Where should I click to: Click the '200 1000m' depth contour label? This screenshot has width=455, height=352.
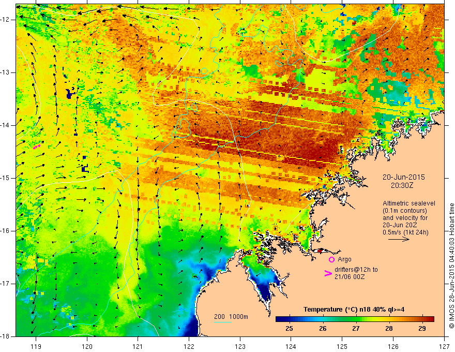click(231, 317)
